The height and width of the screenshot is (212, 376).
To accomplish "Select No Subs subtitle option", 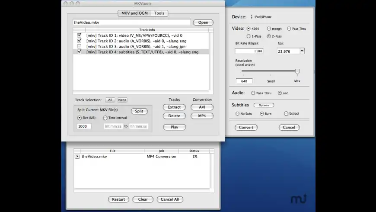I will click(237, 113).
